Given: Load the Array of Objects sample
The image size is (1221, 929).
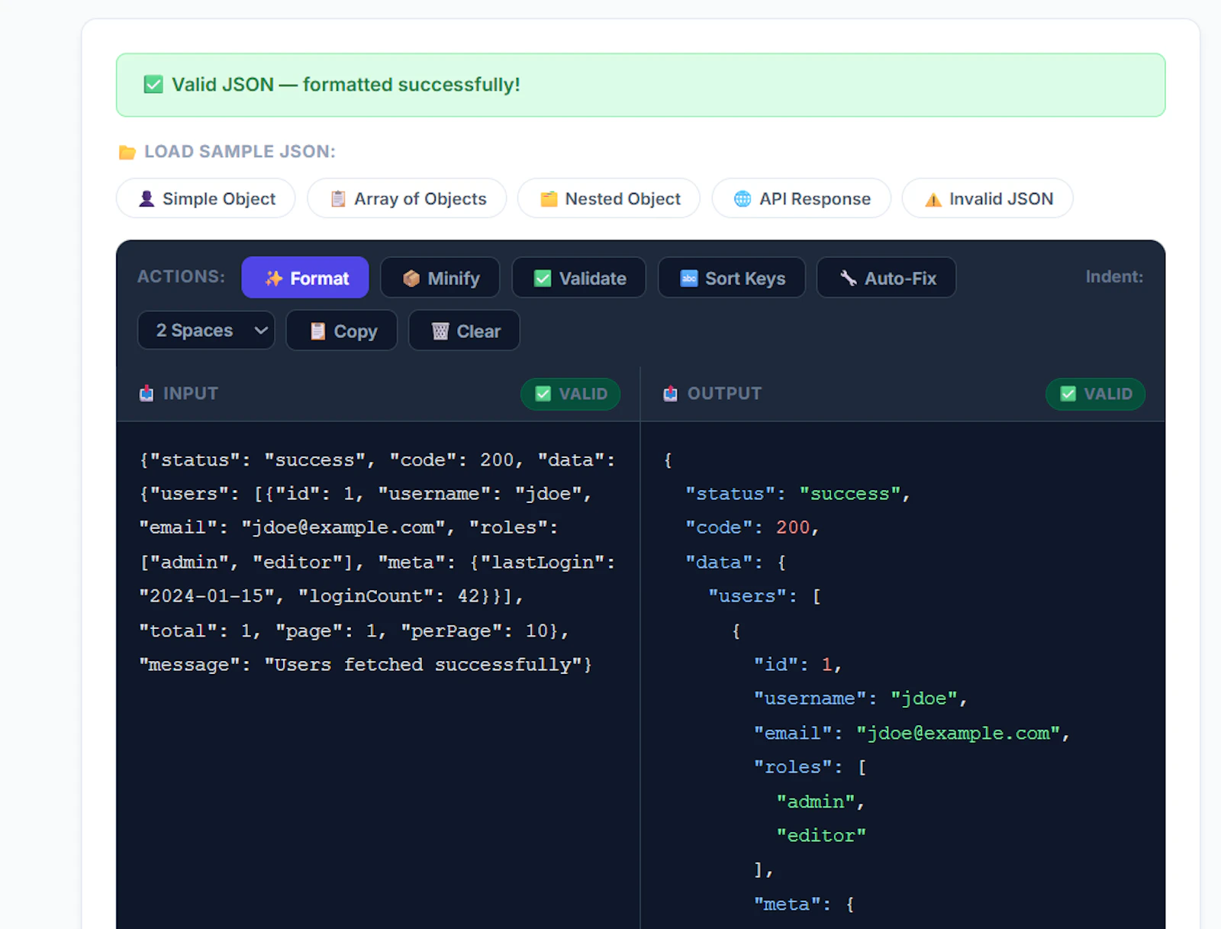Looking at the screenshot, I should click(407, 198).
